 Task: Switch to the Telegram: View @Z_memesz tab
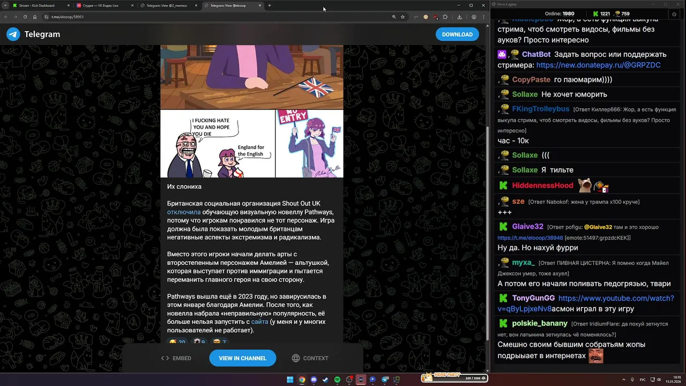[x=168, y=5]
